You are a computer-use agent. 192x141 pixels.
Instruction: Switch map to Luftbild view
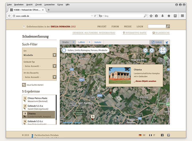pyautogui.click(x=81, y=42)
